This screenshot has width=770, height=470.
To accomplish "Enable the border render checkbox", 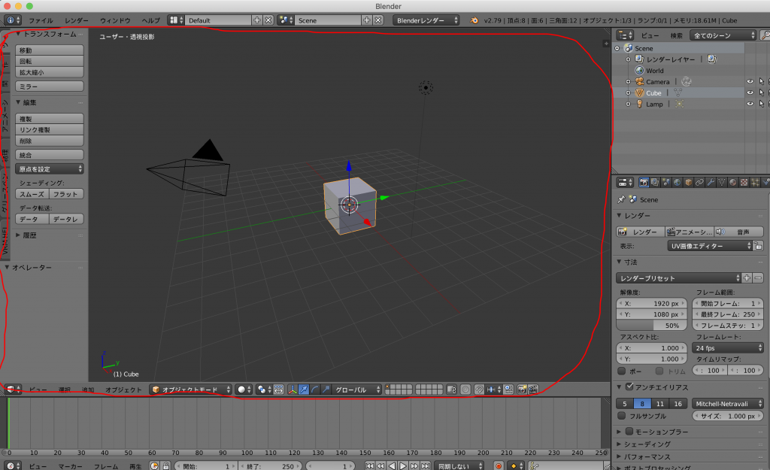I will click(622, 371).
